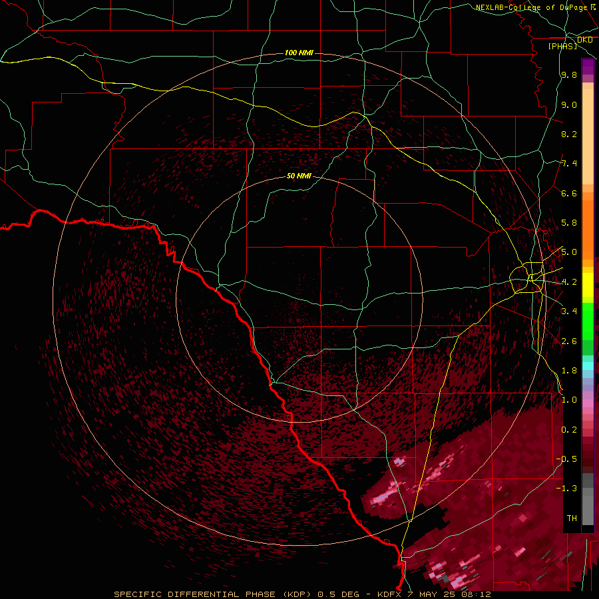The width and height of the screenshot is (599, 599).
Task: Click the 1.0 scale value
Action: click(569, 400)
